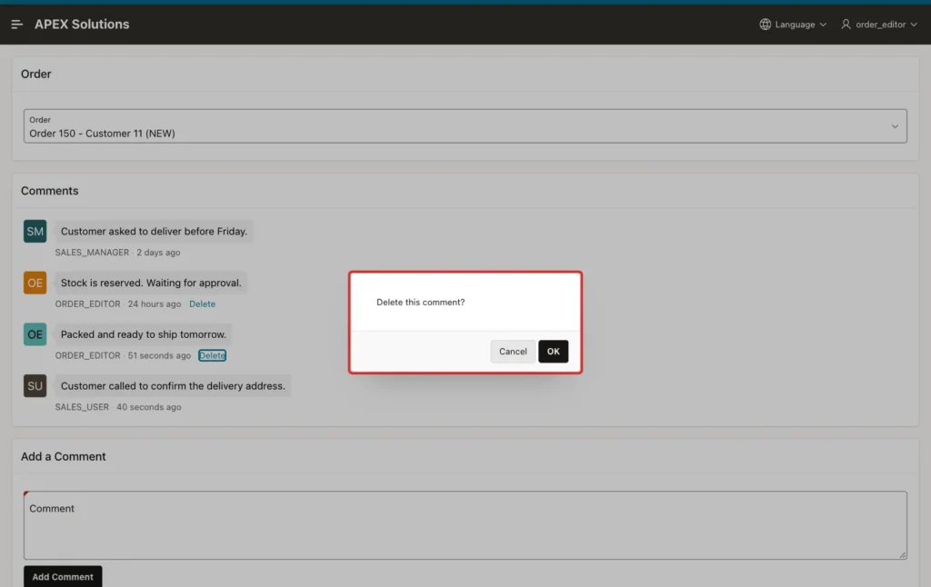Click the order_editor user profile icon
Screen dimensions: 931x587
pos(846,25)
